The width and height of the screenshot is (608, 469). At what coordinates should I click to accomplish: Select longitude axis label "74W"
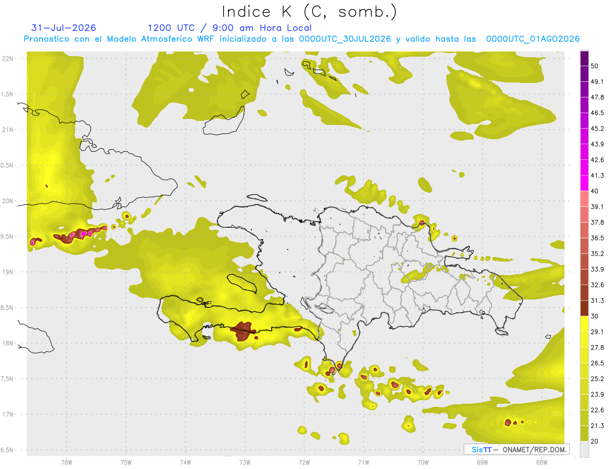[185, 462]
